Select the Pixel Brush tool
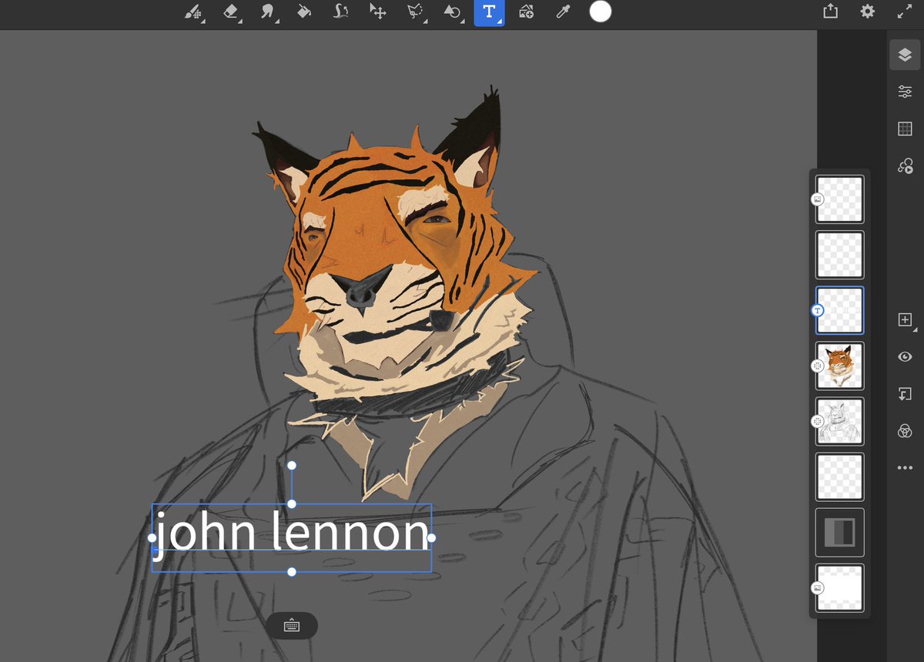 (194, 12)
